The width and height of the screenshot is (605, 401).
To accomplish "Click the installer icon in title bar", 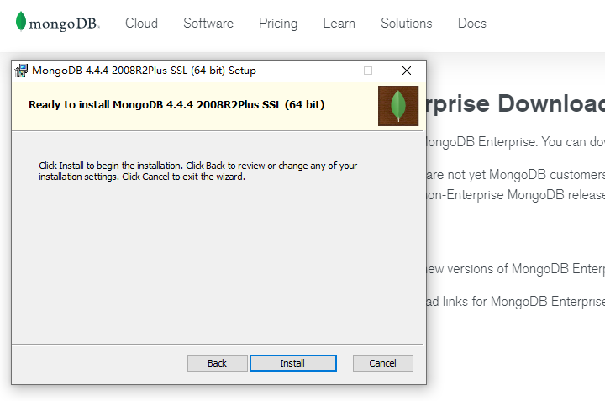I will (x=21, y=71).
